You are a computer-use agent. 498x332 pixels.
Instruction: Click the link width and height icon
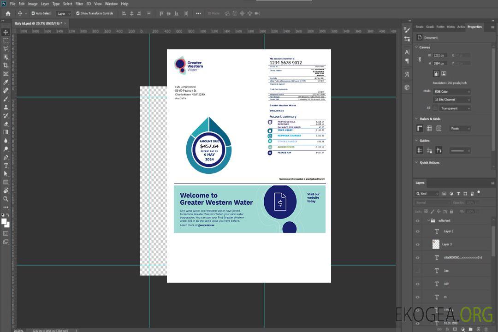[420, 59]
